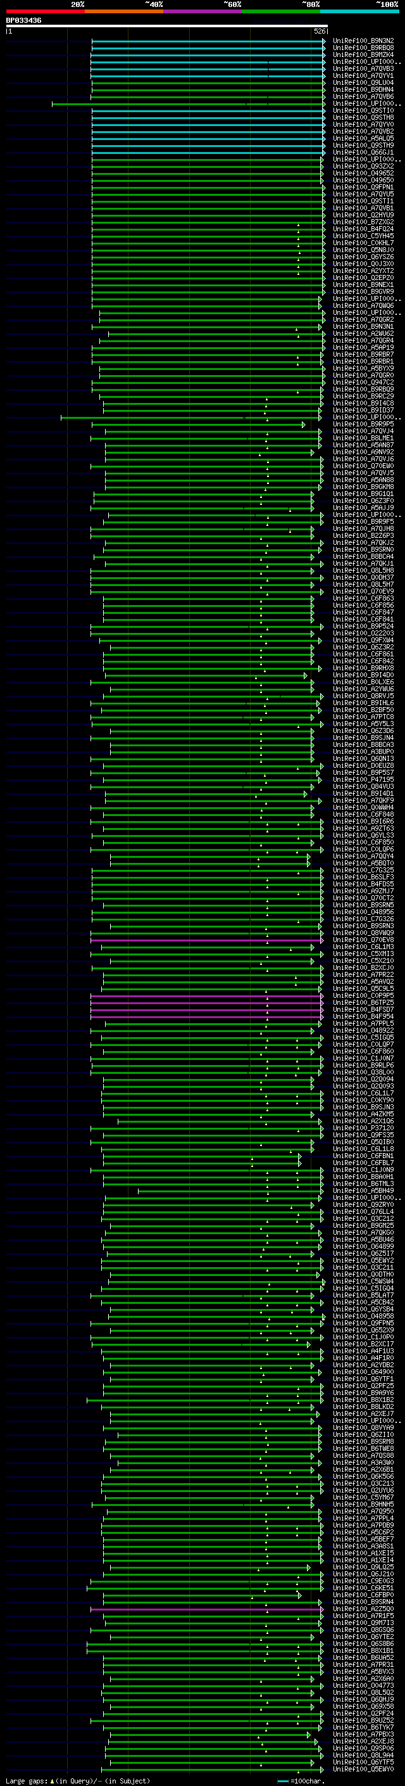This screenshot has height=1786, width=405.
Task: Click the cyan alignment bar of UniRef100_B9N3N2
Action: pyautogui.click(x=208, y=41)
